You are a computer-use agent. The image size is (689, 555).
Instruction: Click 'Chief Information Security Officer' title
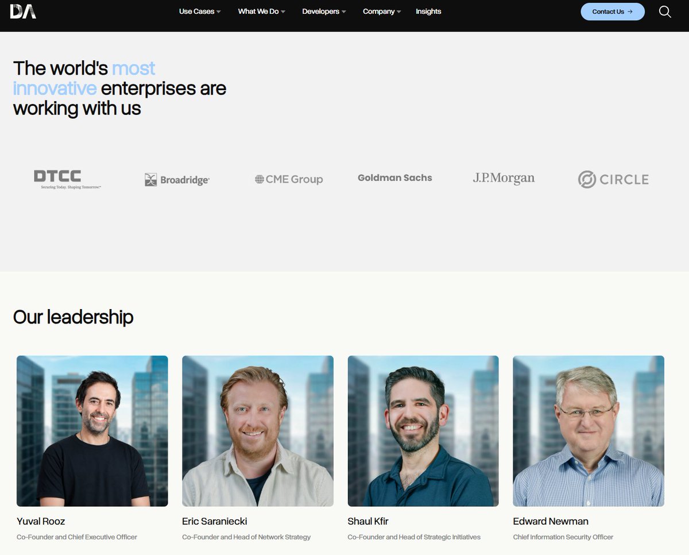coord(563,537)
